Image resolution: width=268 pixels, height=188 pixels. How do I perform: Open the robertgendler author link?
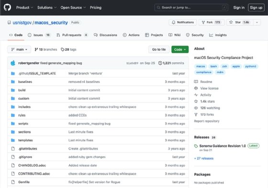pos(29,63)
